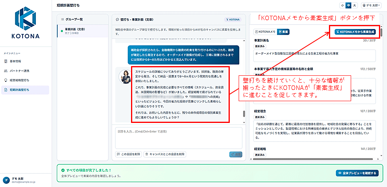This screenshot has height=187, width=387.
Task: Click the 経営戦略 section heading
Action: [260, 149]
